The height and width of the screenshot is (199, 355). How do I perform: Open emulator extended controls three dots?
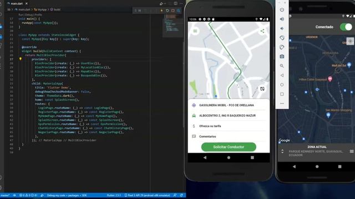(282, 103)
